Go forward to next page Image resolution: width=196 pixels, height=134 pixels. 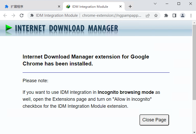click(13, 15)
